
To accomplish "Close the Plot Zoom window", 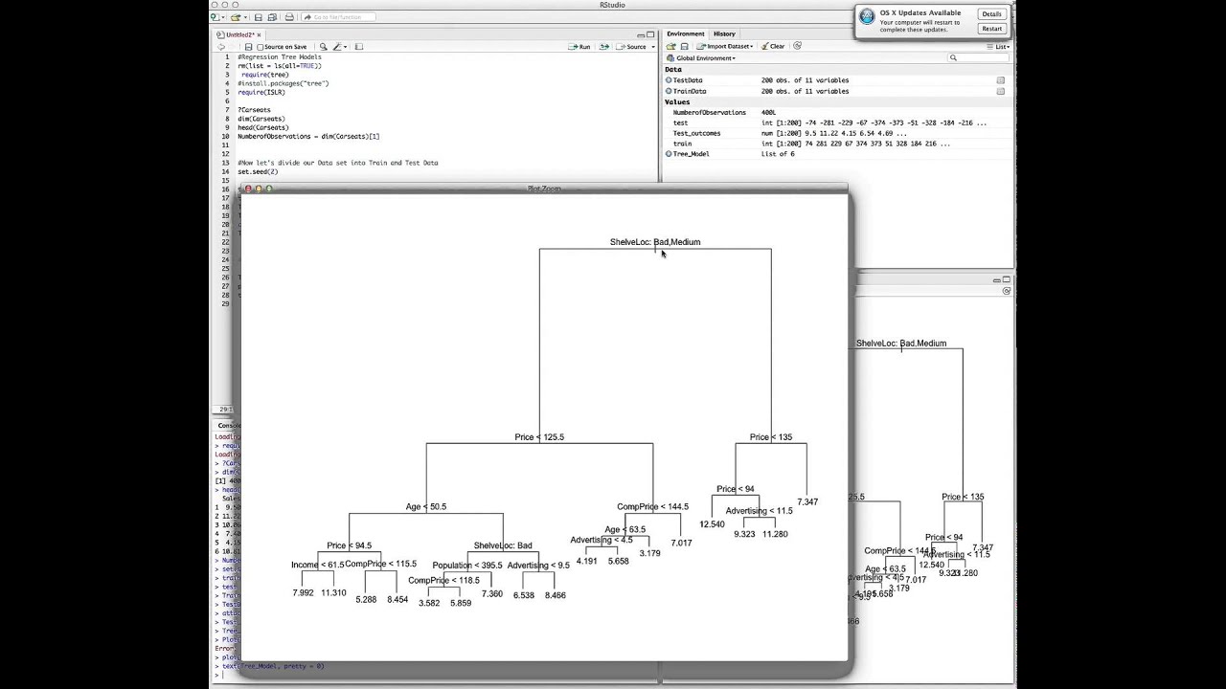I will [247, 189].
